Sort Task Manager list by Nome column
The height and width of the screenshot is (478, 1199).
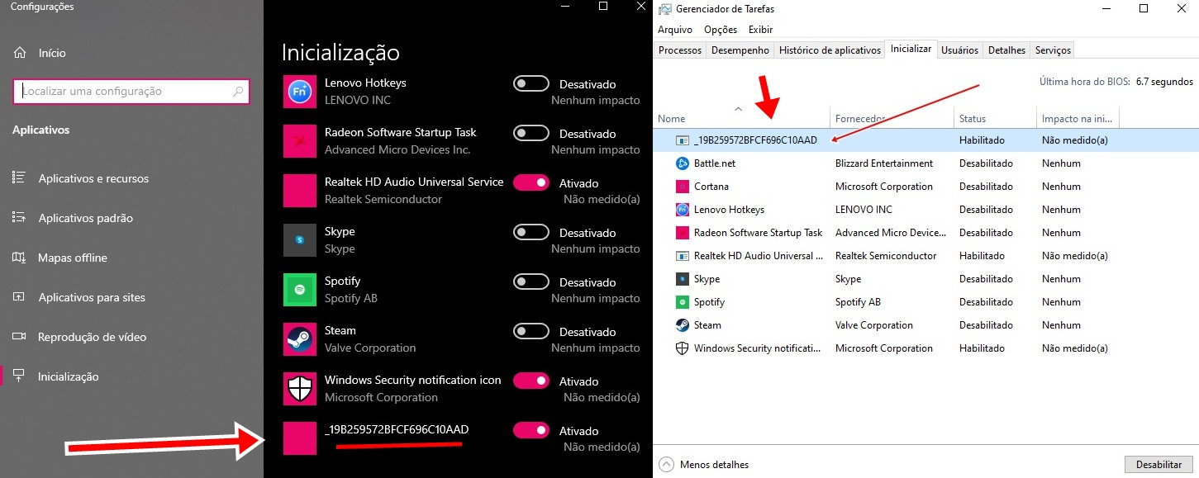[x=741, y=118]
